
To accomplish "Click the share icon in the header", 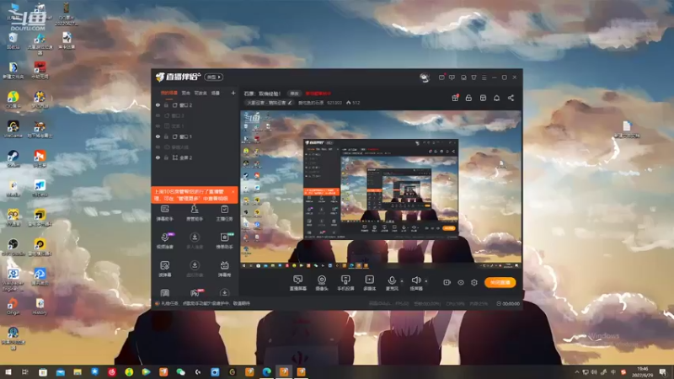I will pyautogui.click(x=511, y=98).
